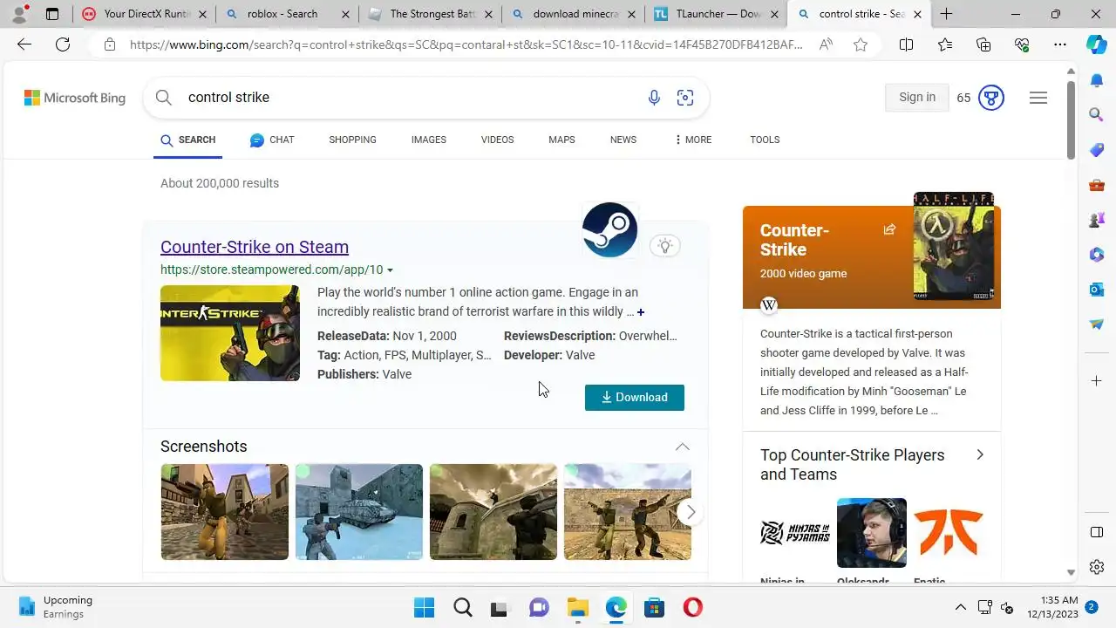Click the address bar URL
This screenshot has width=1116, height=628.
click(466, 44)
